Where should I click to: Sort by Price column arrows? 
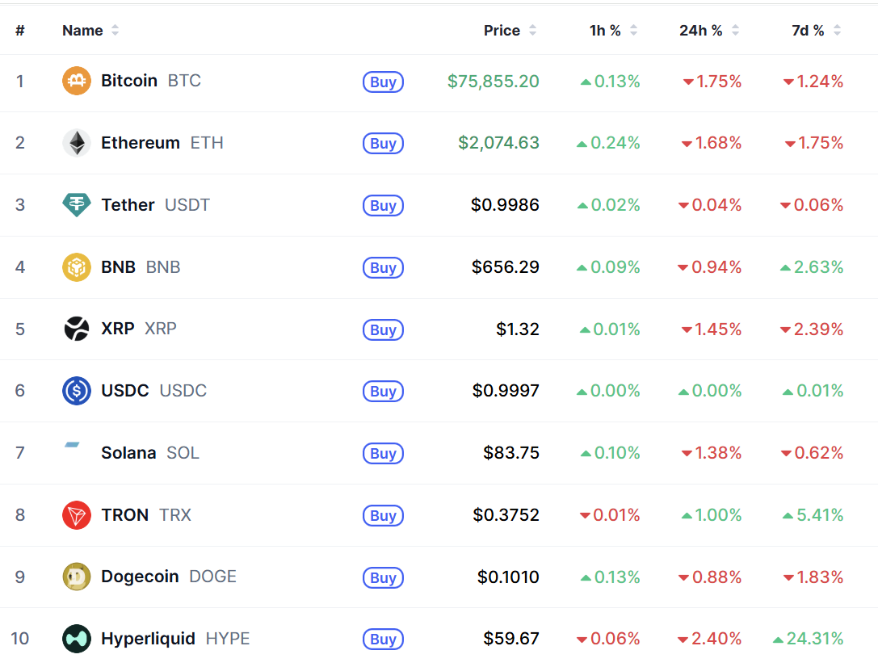[x=532, y=30]
